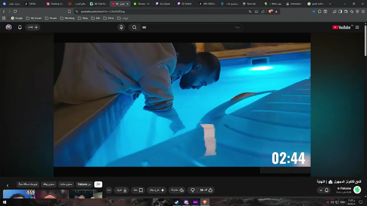The image size is (367, 206).
Task: Switch to the Chat Box browser tab
Action: [98, 4]
